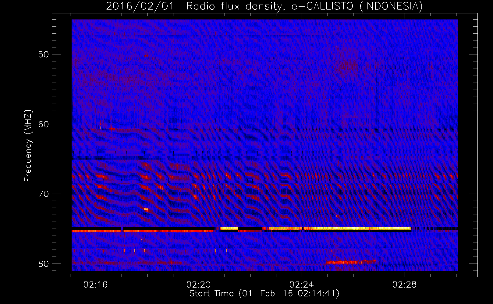The image size is (493, 304).
Task: Click the bright yellow emission band near 75 MHz
Action: coord(337,229)
